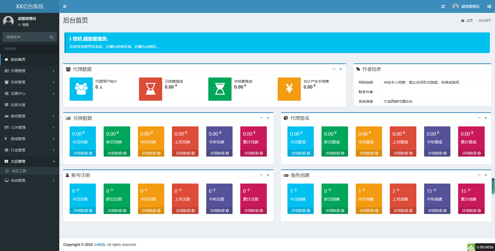This screenshot has width=495, height=251.
Task: Click the blue agent users statistics icon
Action: (81, 89)
